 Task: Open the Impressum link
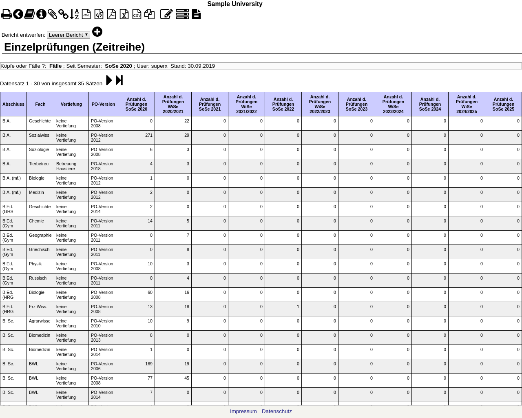pos(243,411)
